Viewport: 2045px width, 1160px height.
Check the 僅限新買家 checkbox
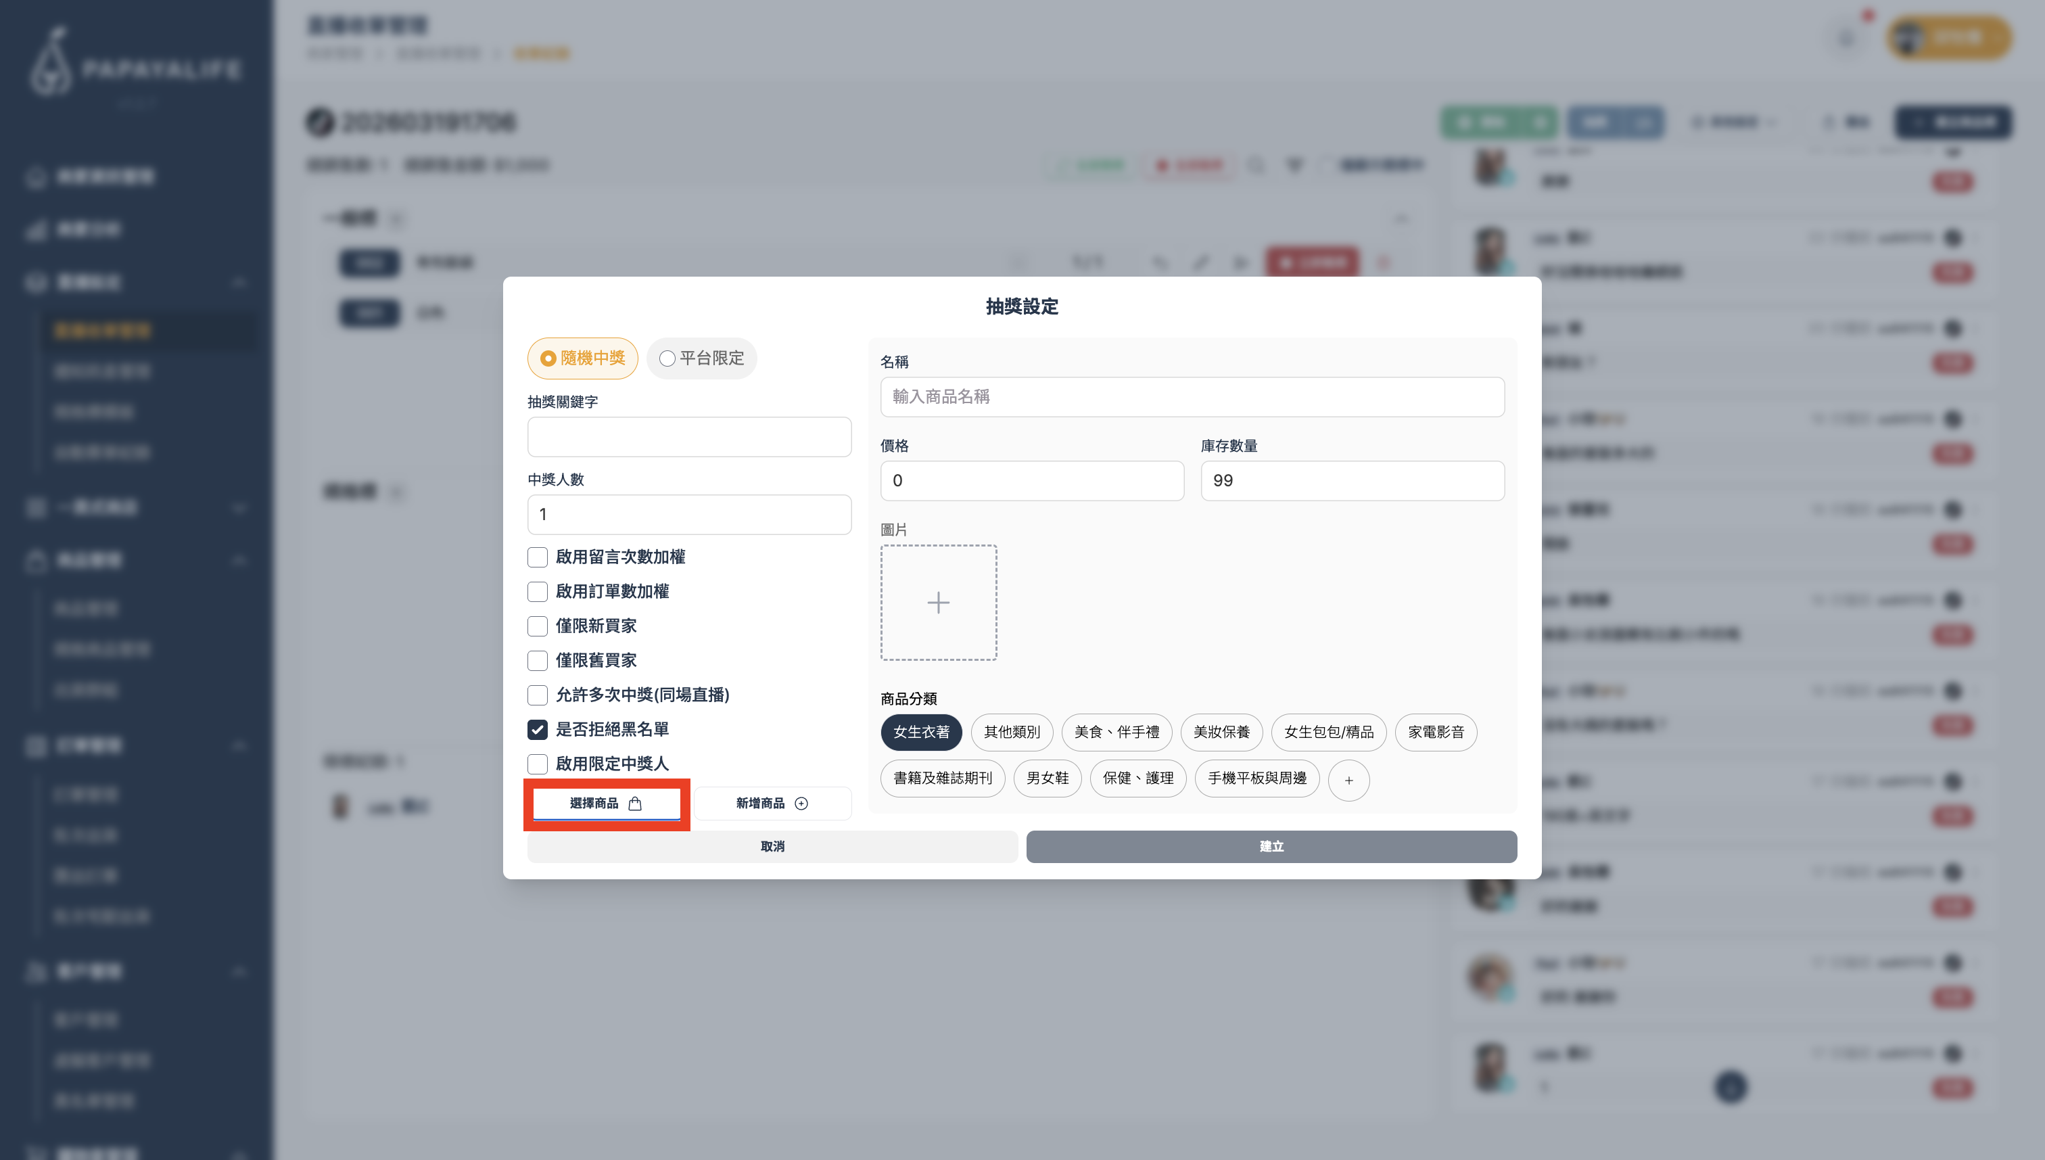(x=538, y=626)
